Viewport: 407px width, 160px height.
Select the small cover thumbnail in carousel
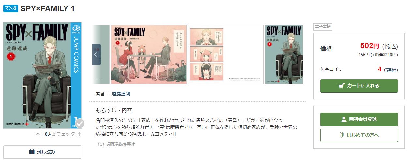tap(284, 55)
